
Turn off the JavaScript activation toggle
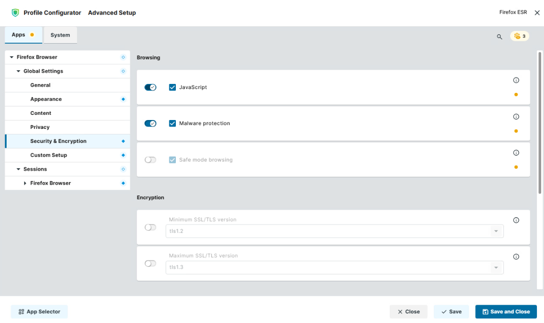(x=150, y=87)
